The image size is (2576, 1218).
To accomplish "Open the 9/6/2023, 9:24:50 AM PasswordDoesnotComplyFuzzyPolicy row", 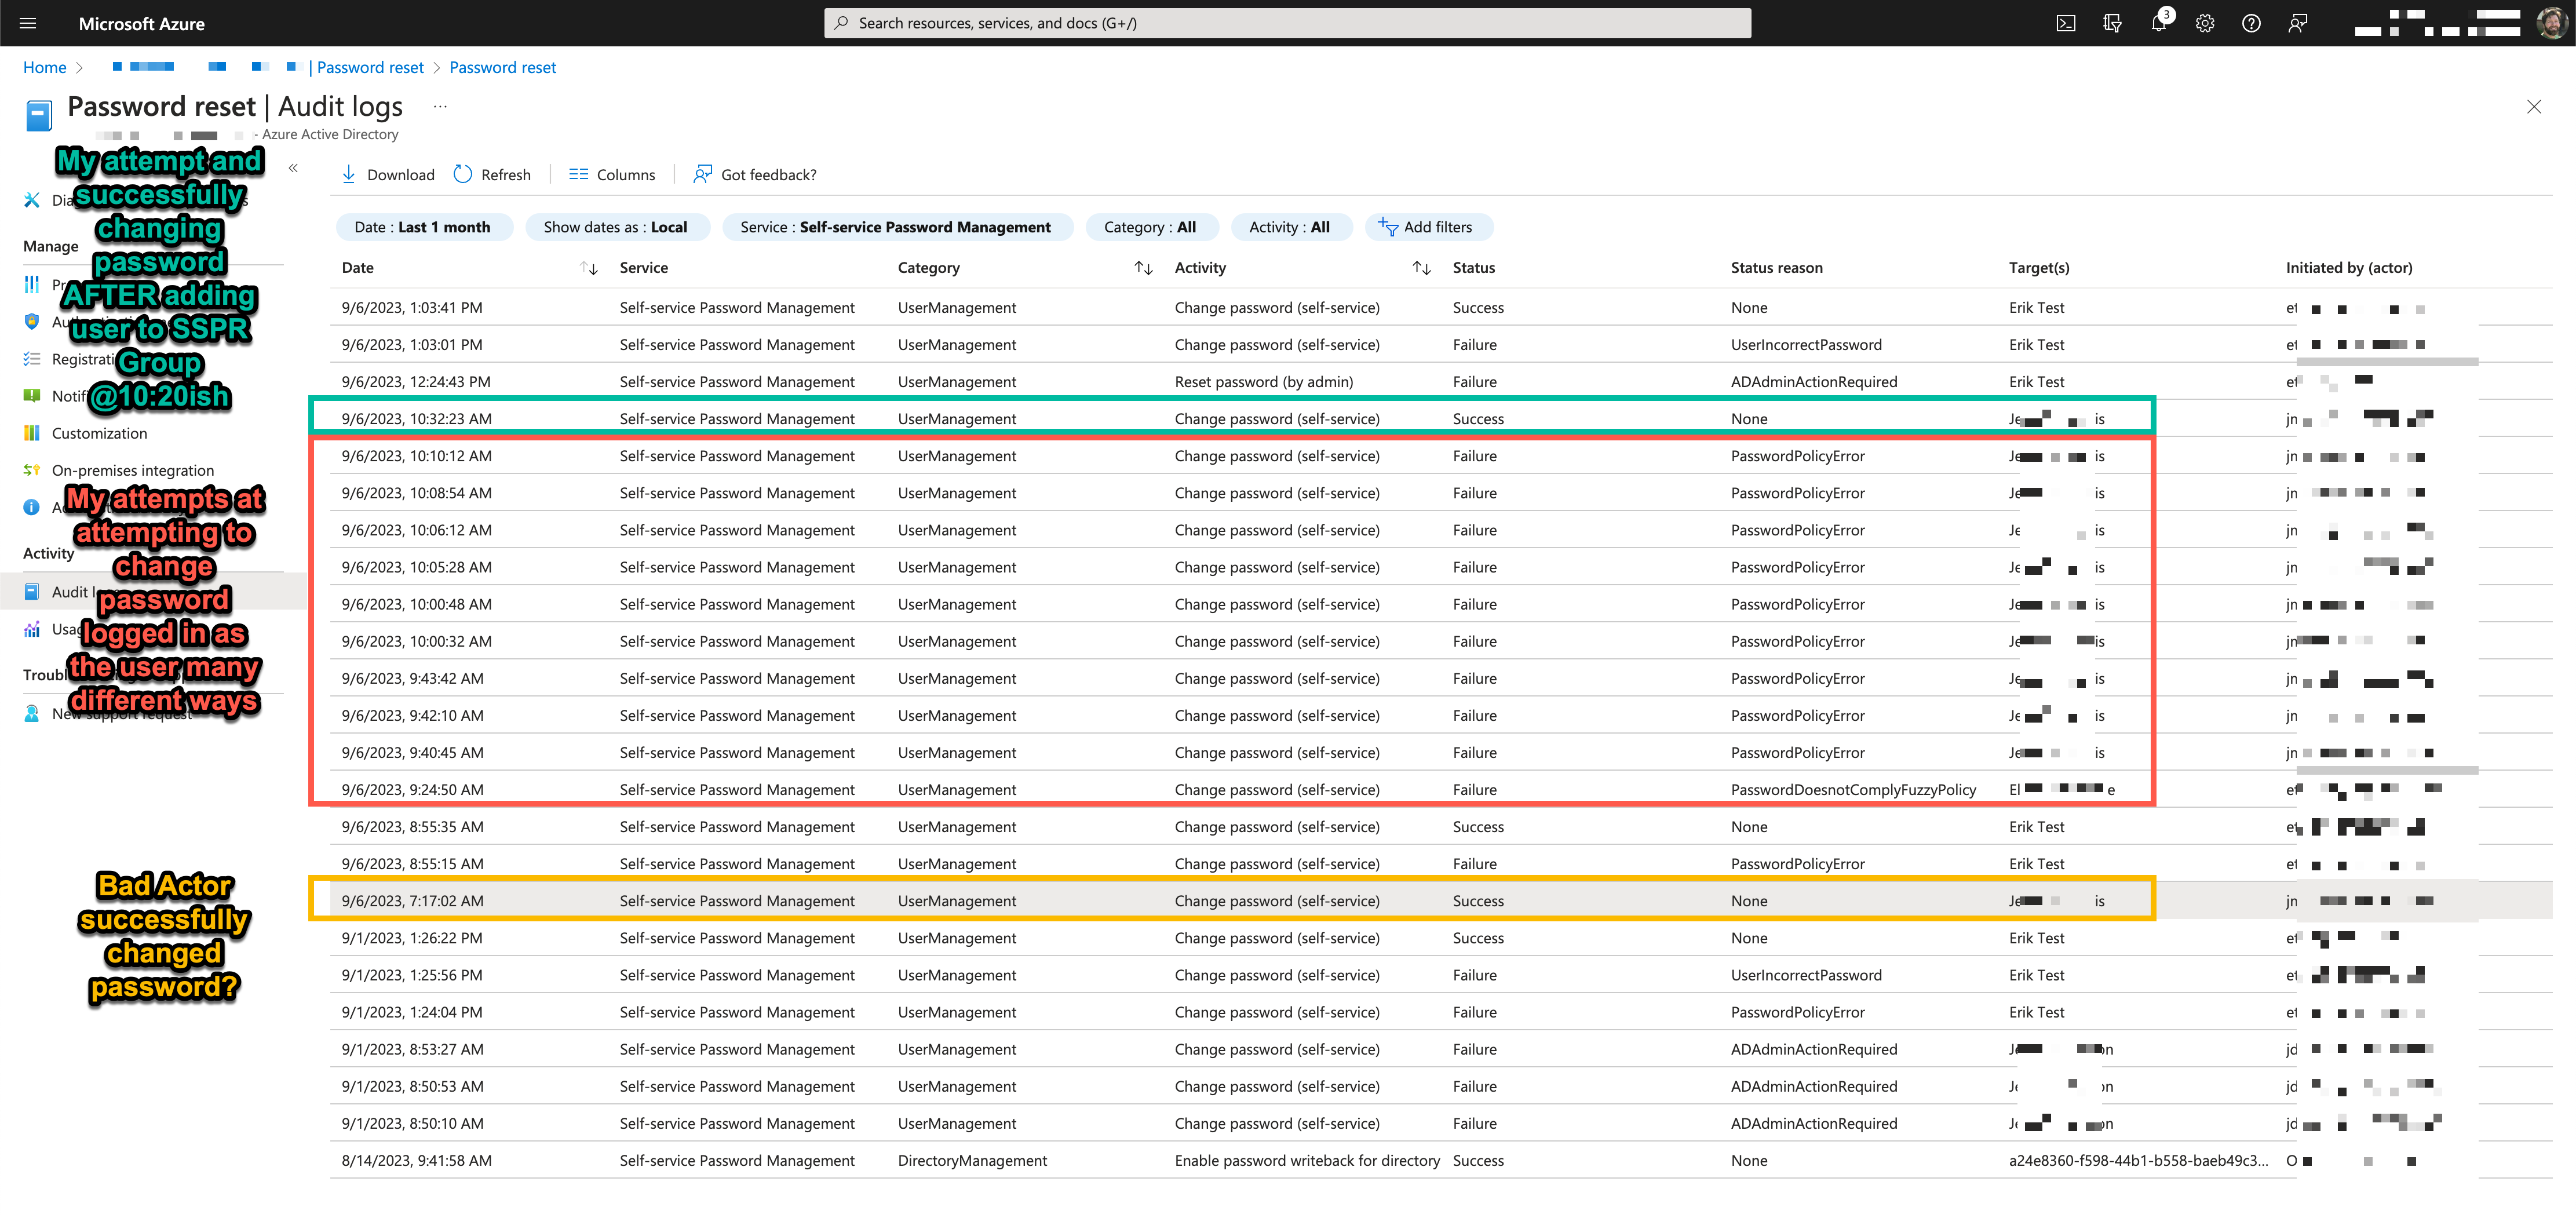I will pos(1440,789).
